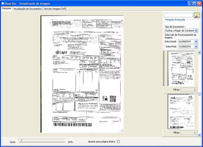
Task: Close the Base Doc window
Action: (199, 4)
